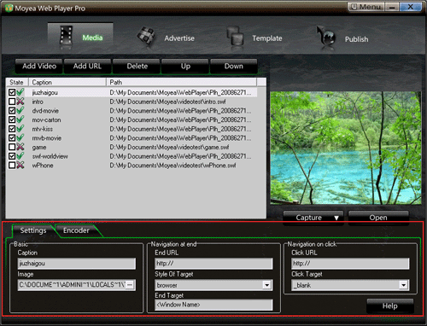Uncheck the swf-worldview checkbox
Viewport: 427px width, 326px height.
pos(12,156)
